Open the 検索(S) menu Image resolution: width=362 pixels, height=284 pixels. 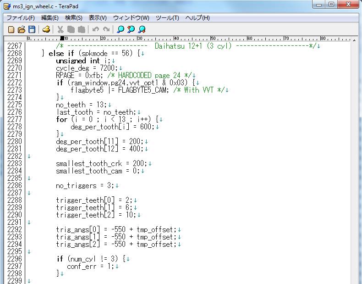point(74,18)
